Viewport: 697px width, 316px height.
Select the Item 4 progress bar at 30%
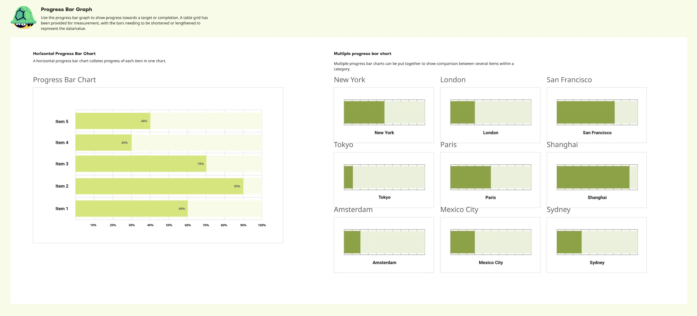103,143
